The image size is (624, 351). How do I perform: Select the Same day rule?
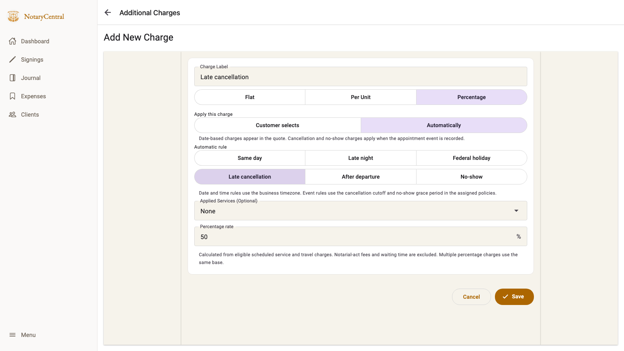point(250,158)
